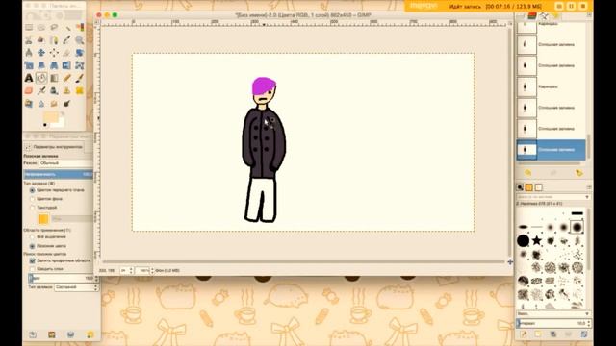Select the Text tool

[29, 78]
